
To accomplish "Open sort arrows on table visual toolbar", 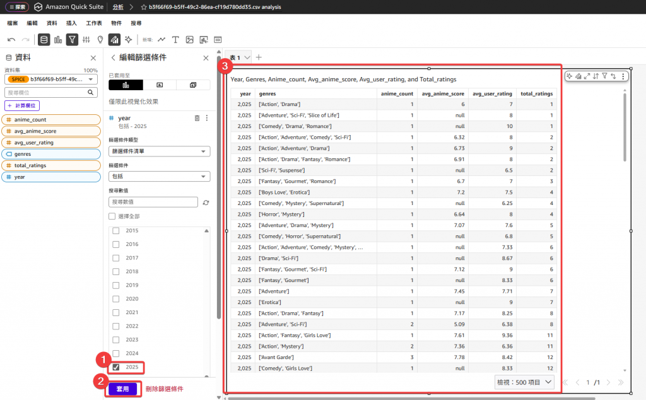I will pyautogui.click(x=596, y=76).
